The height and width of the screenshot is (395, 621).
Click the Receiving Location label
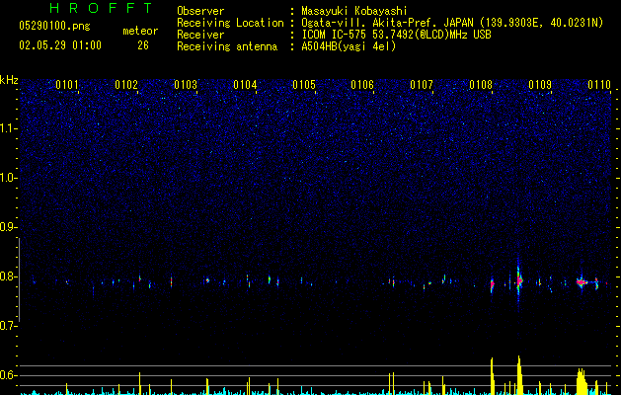[x=230, y=23]
